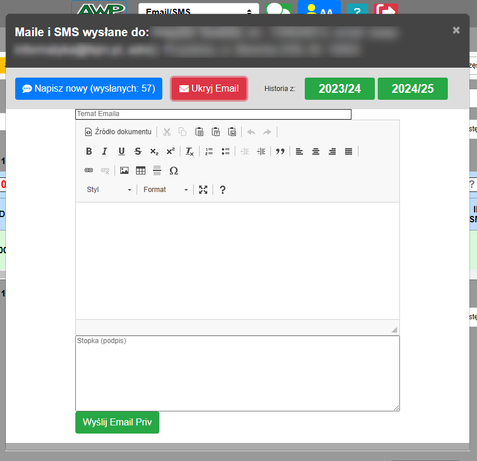Viewport: 477px width, 461px height.
Task: Insert a table into the message
Action: 141,170
